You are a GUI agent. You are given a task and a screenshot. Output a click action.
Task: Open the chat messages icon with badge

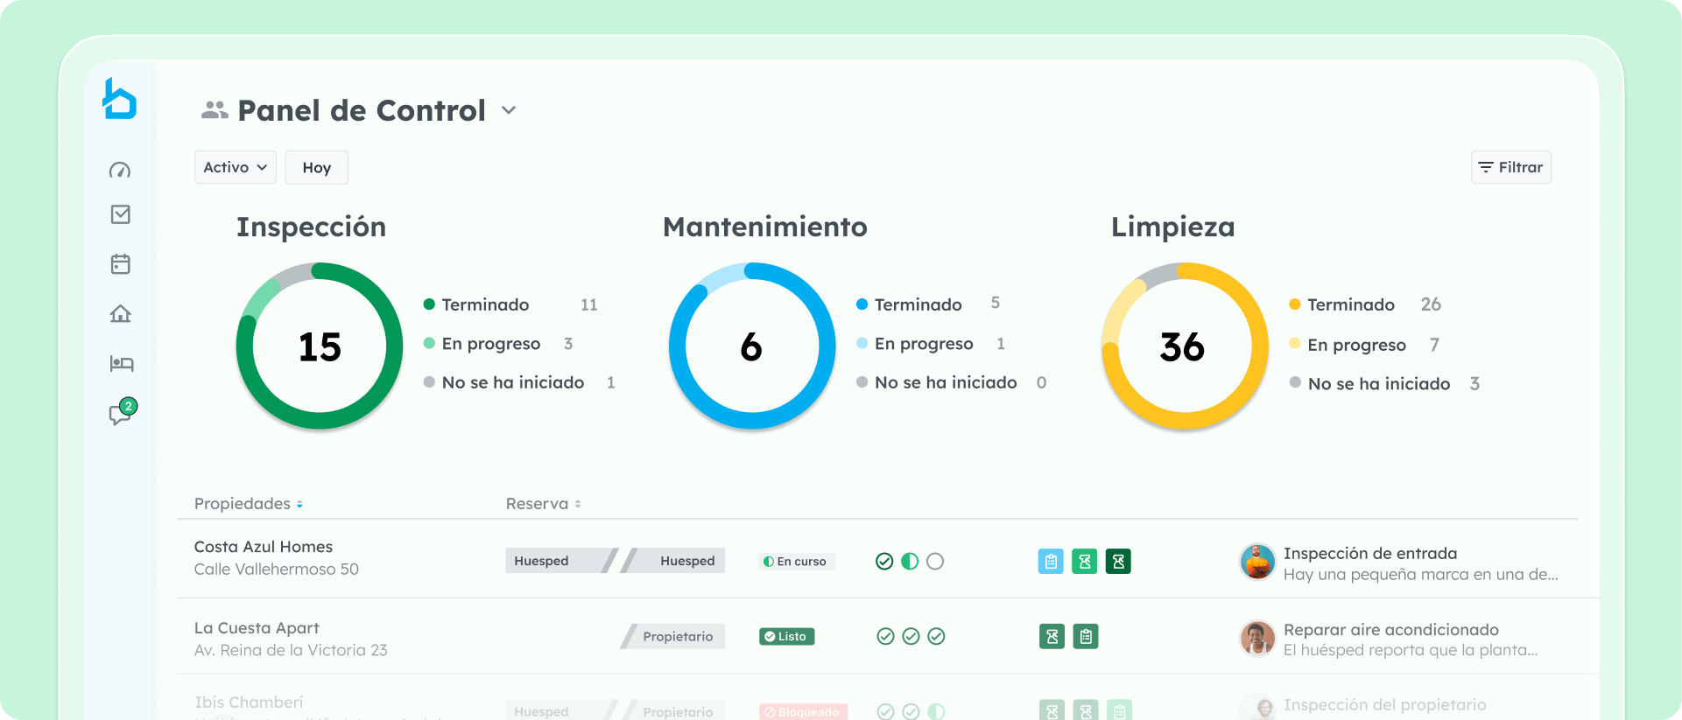point(120,414)
